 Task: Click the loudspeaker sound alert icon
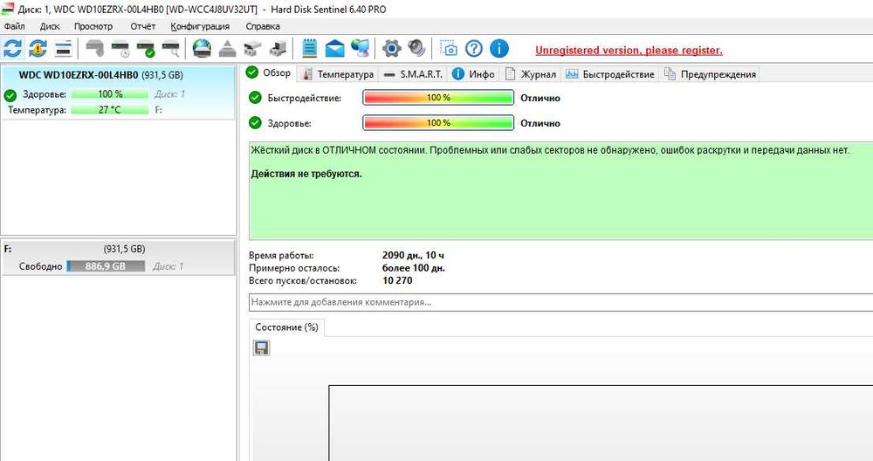[416, 49]
